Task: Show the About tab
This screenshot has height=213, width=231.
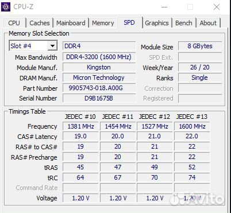Action: tap(208, 23)
